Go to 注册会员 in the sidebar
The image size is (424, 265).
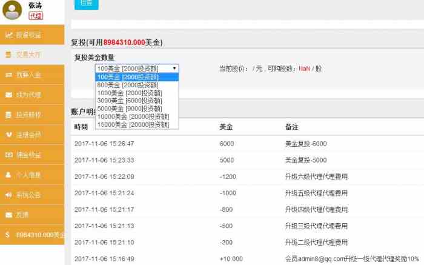coord(31,135)
